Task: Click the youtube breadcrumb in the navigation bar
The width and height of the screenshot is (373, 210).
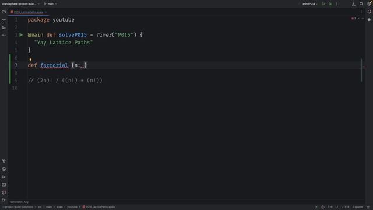Action: pyautogui.click(x=72, y=207)
